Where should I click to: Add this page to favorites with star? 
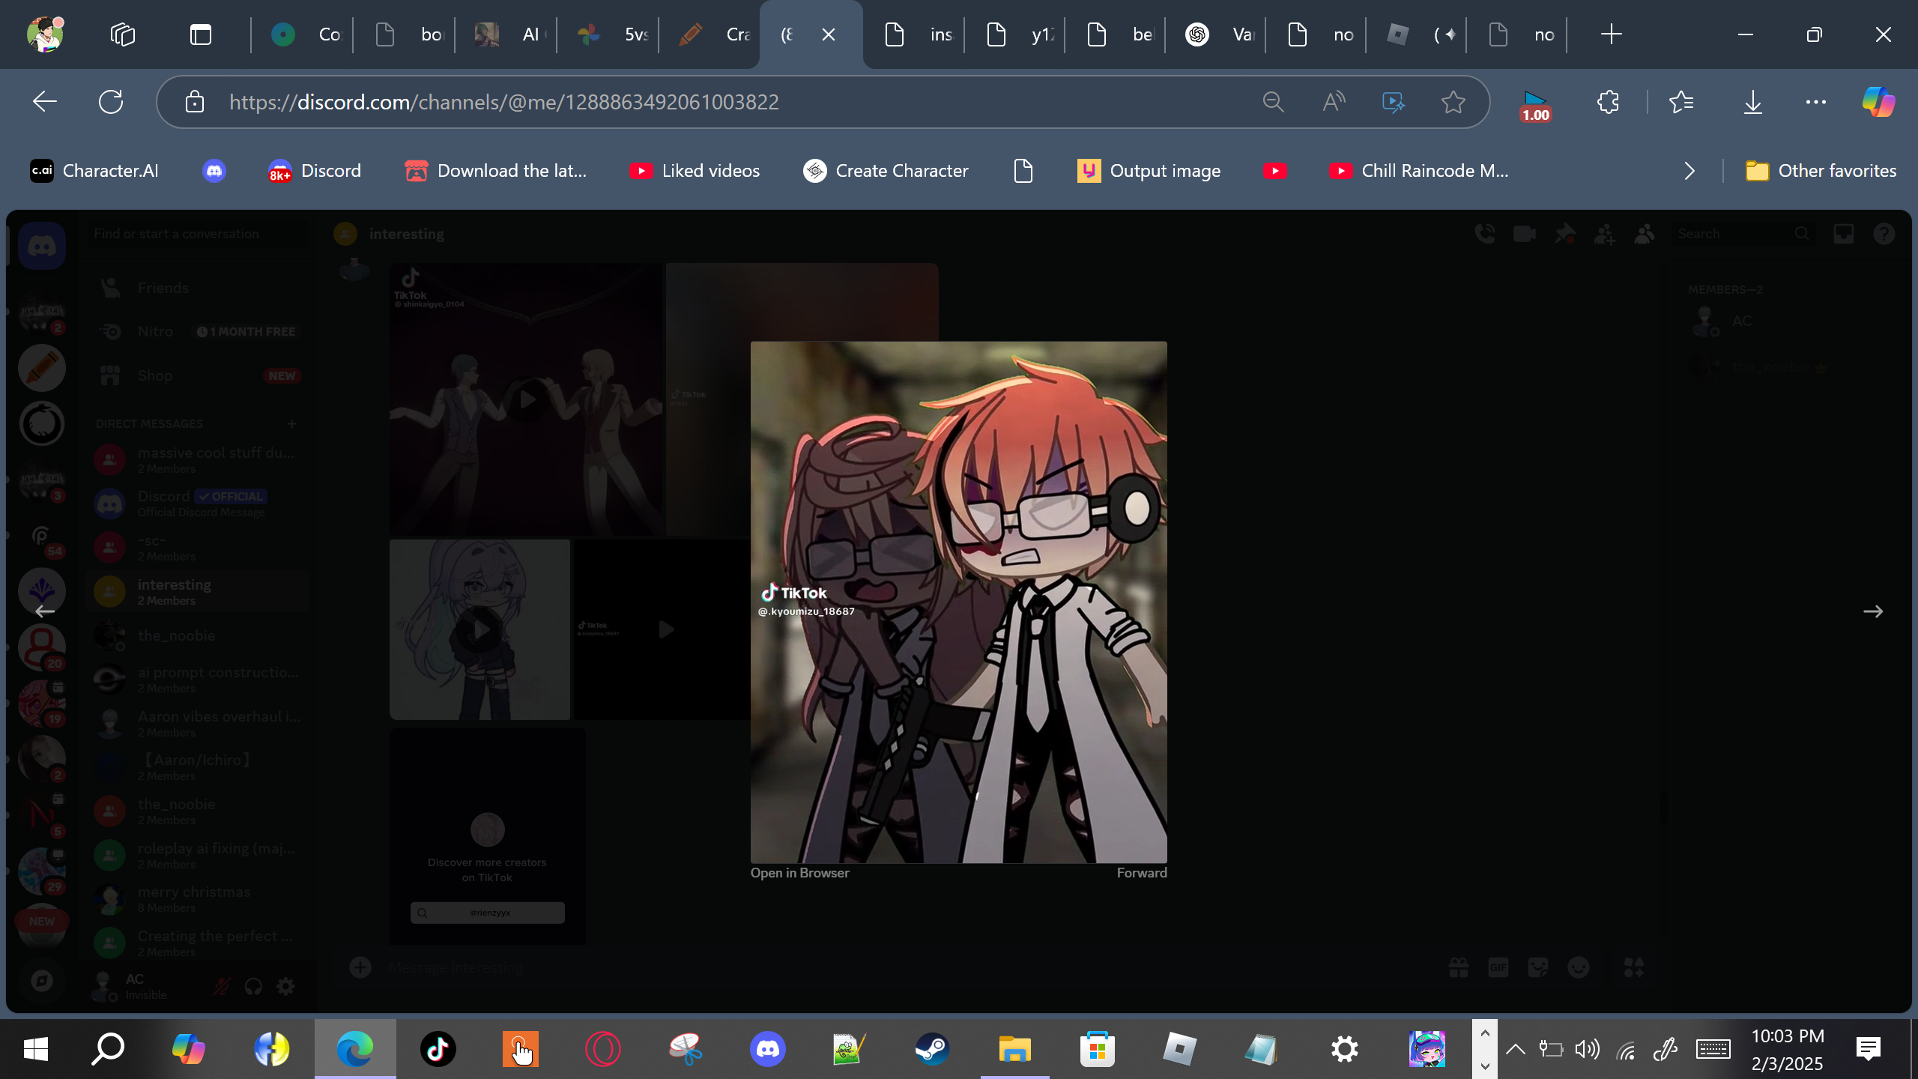(x=1453, y=102)
